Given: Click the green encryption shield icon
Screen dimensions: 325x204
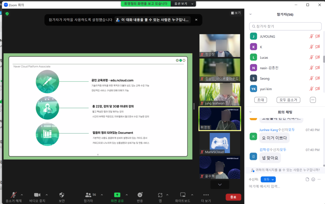Looking at the screenshot, I should (x=7, y=14).
